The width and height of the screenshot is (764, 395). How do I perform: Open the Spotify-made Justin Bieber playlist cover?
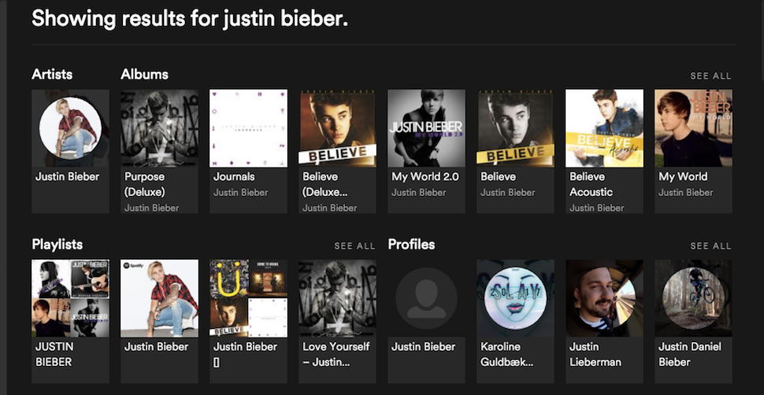[159, 298]
